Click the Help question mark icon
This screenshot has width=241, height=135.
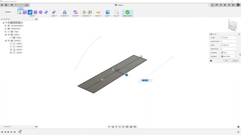point(233,5)
